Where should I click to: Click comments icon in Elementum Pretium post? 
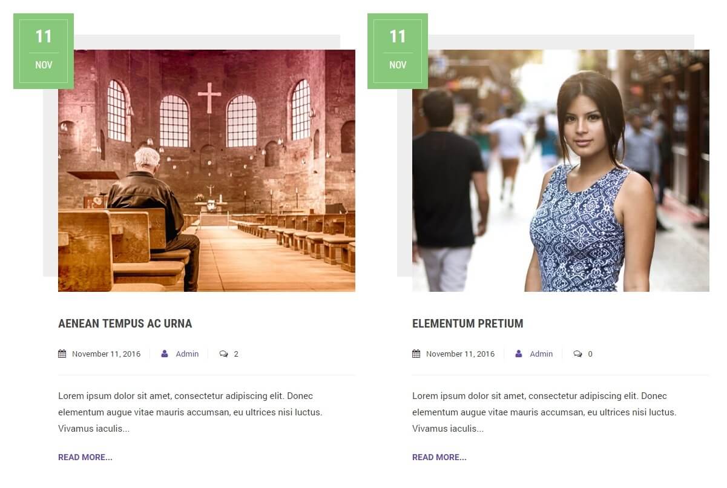tap(578, 354)
